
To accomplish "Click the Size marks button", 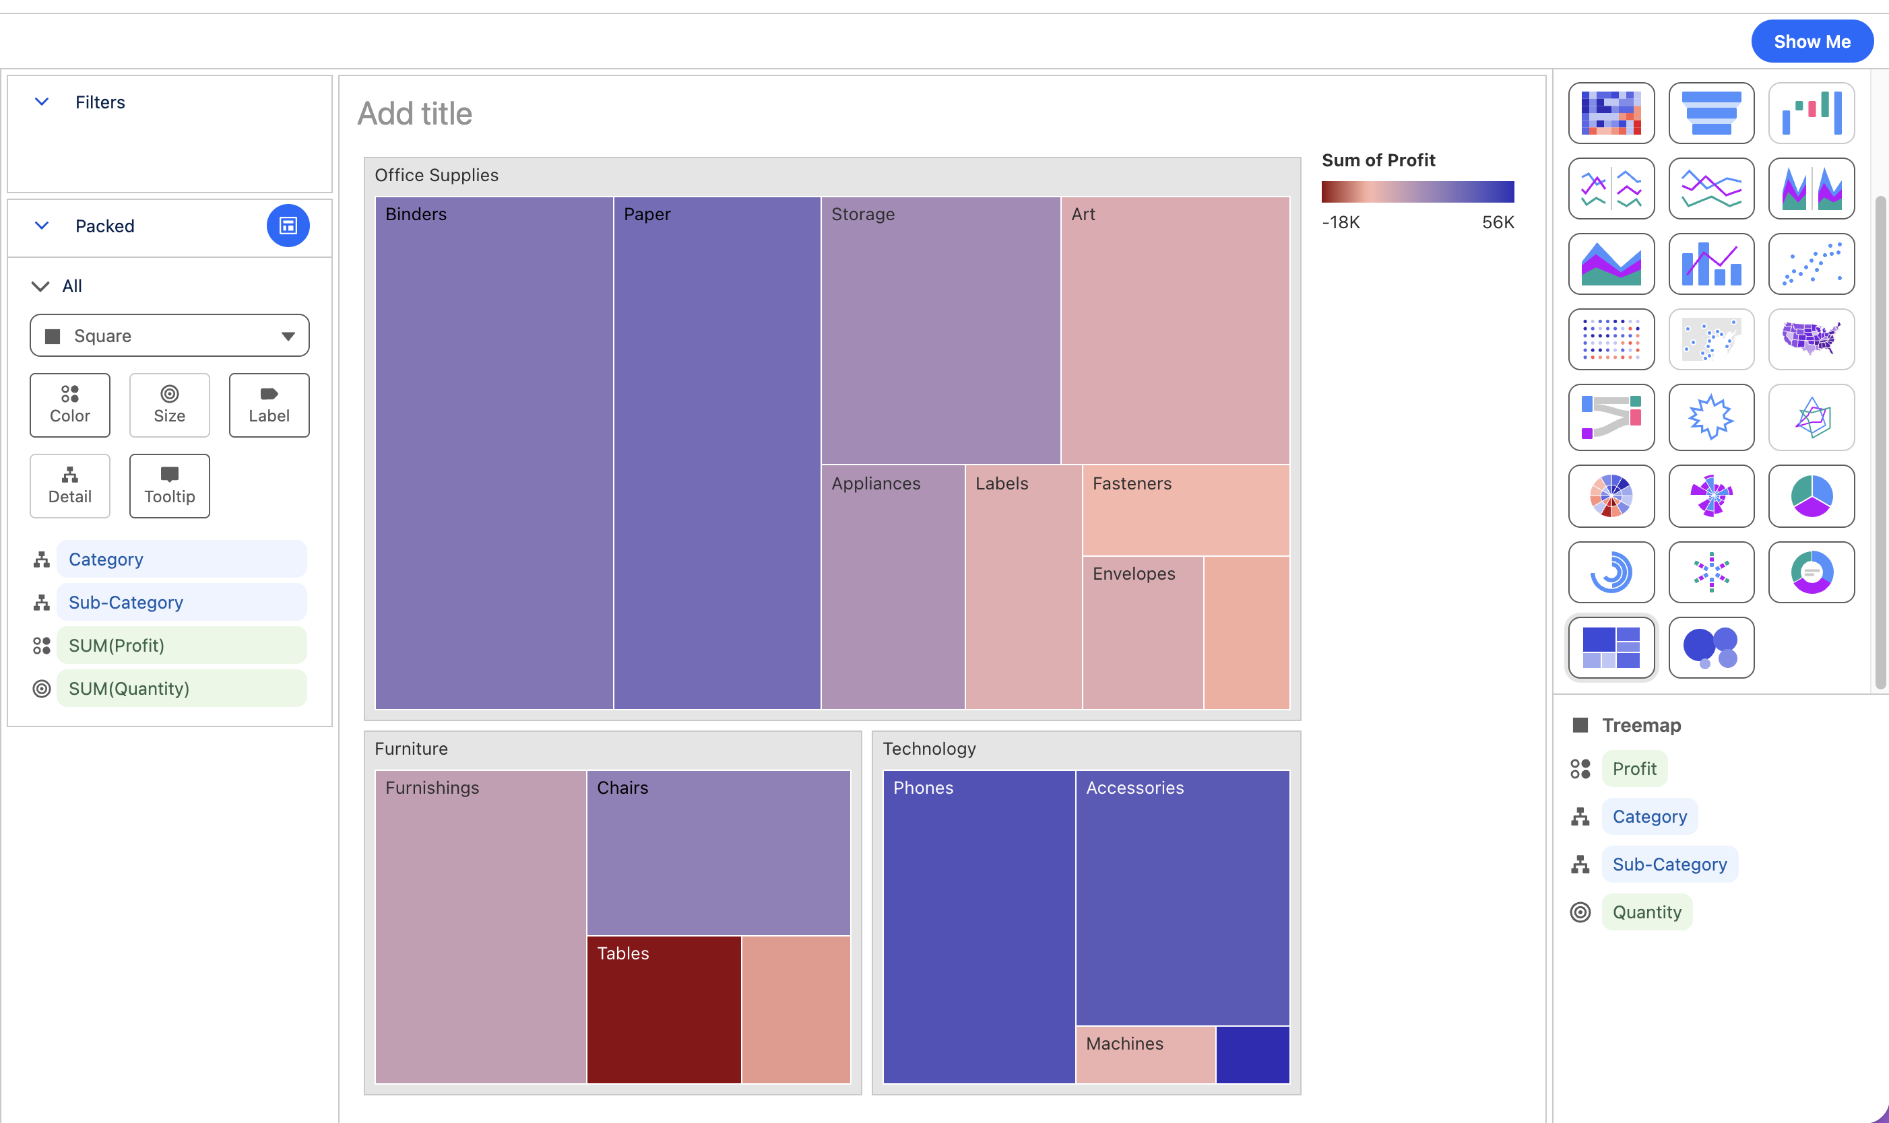I will click(170, 405).
